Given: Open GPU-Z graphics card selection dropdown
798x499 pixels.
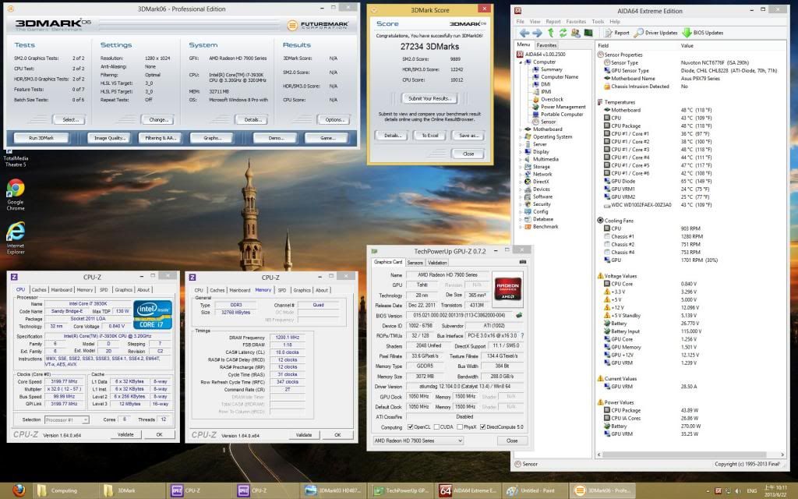Looking at the screenshot, I should [x=418, y=441].
